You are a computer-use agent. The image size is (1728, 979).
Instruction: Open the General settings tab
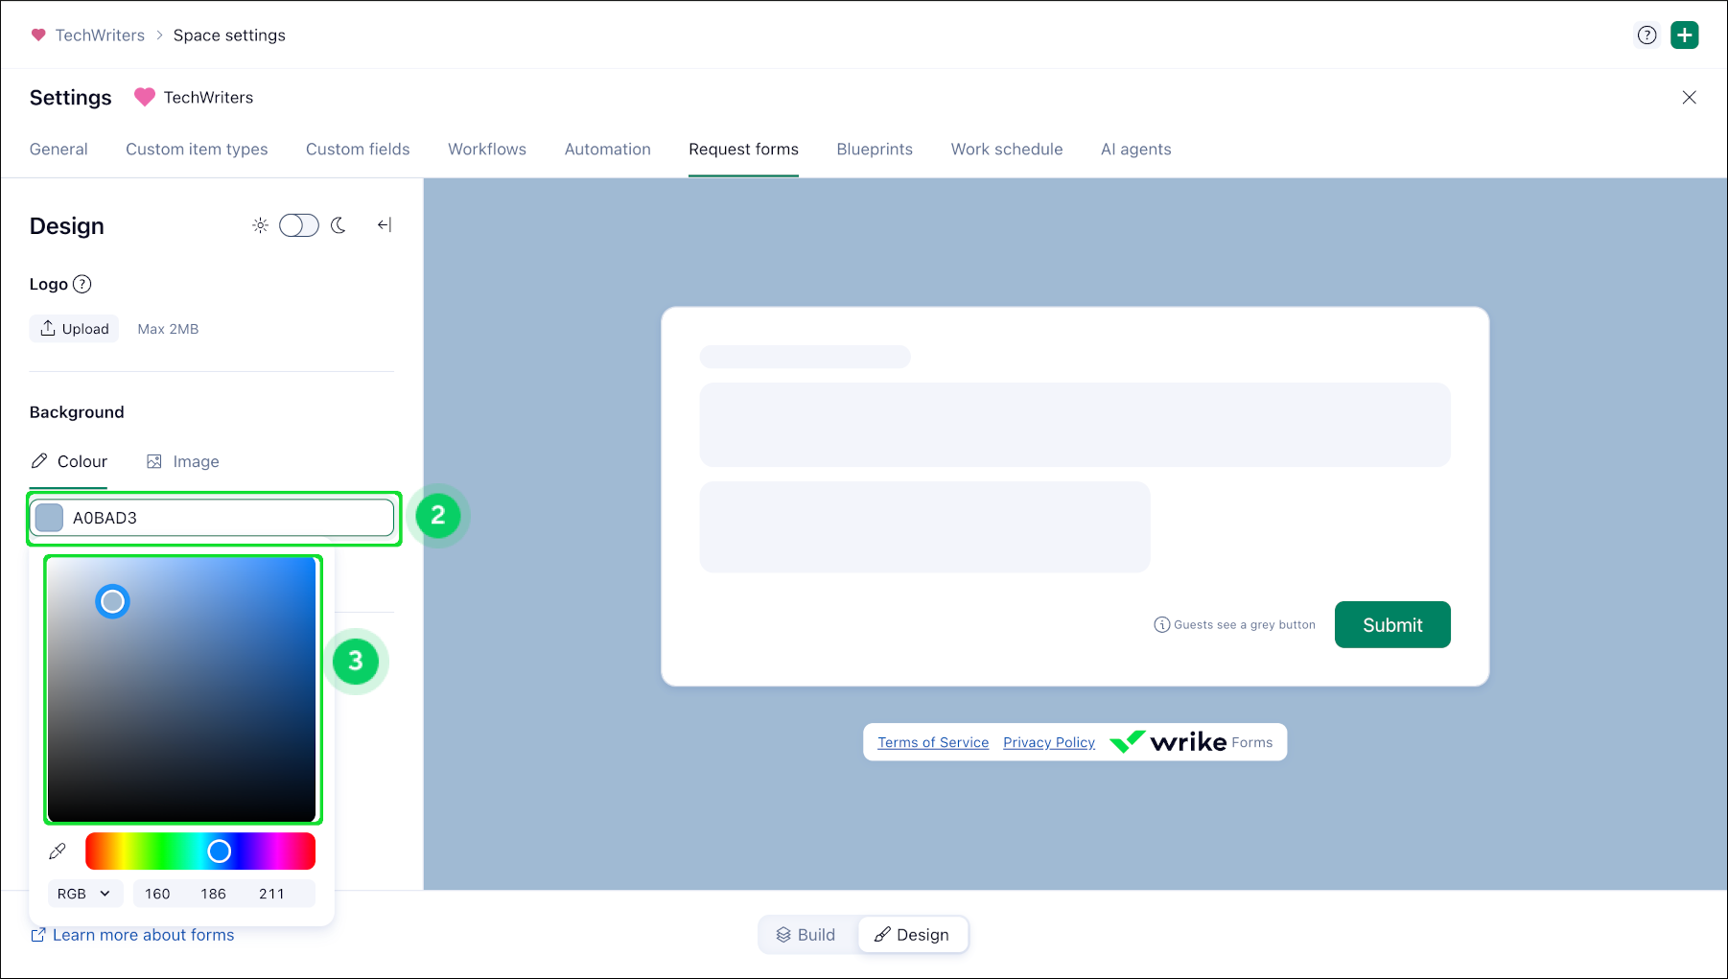(x=58, y=150)
